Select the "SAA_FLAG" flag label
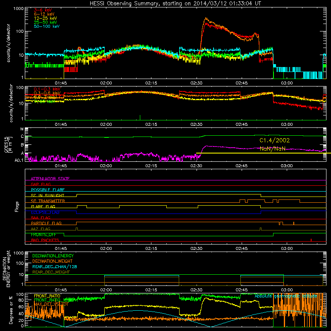Screen dimensions: 331x331 [x=41, y=218]
